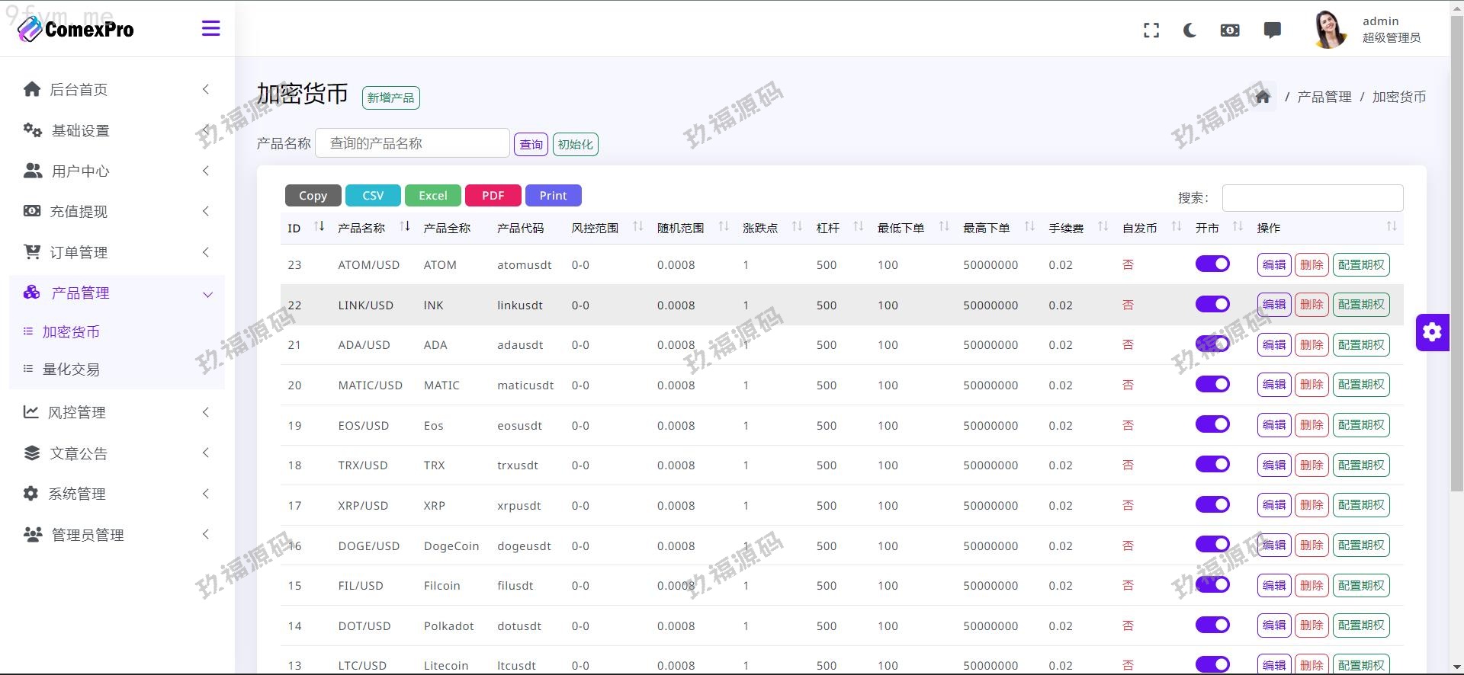This screenshot has width=1464, height=675.
Task: Open the chat message icon
Action: (x=1272, y=30)
